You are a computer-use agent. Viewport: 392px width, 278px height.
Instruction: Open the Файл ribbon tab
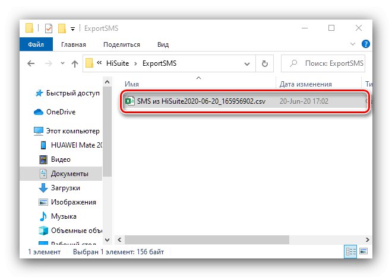(36, 44)
